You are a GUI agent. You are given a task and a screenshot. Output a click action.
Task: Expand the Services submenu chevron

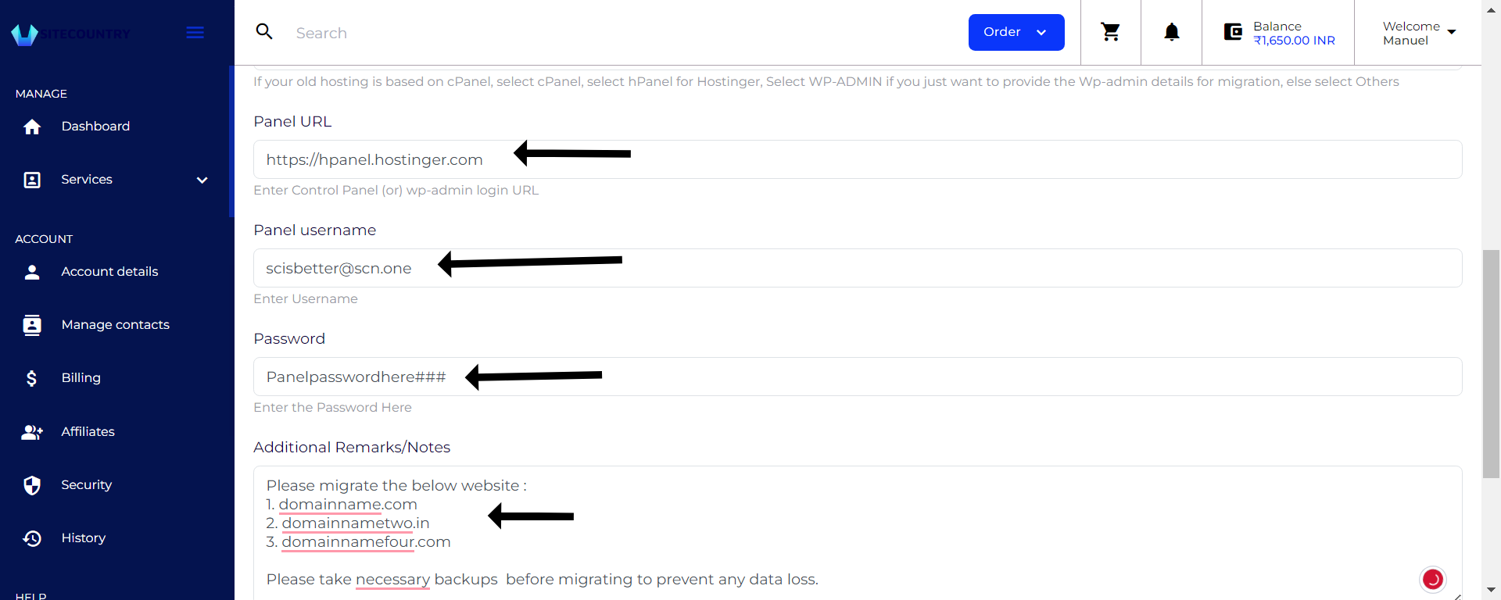tap(202, 180)
